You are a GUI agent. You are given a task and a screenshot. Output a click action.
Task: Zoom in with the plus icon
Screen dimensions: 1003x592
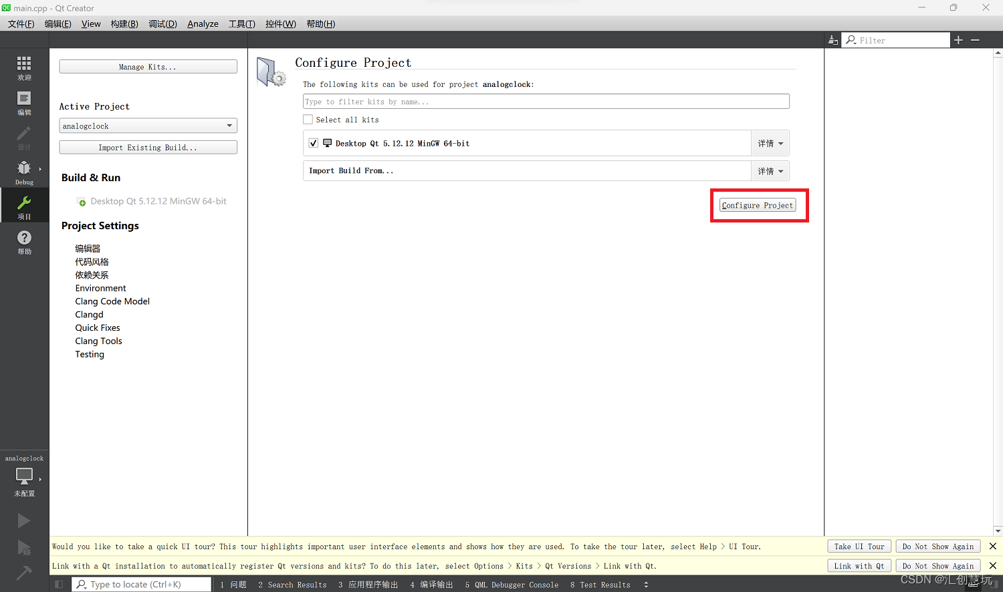pyautogui.click(x=958, y=40)
